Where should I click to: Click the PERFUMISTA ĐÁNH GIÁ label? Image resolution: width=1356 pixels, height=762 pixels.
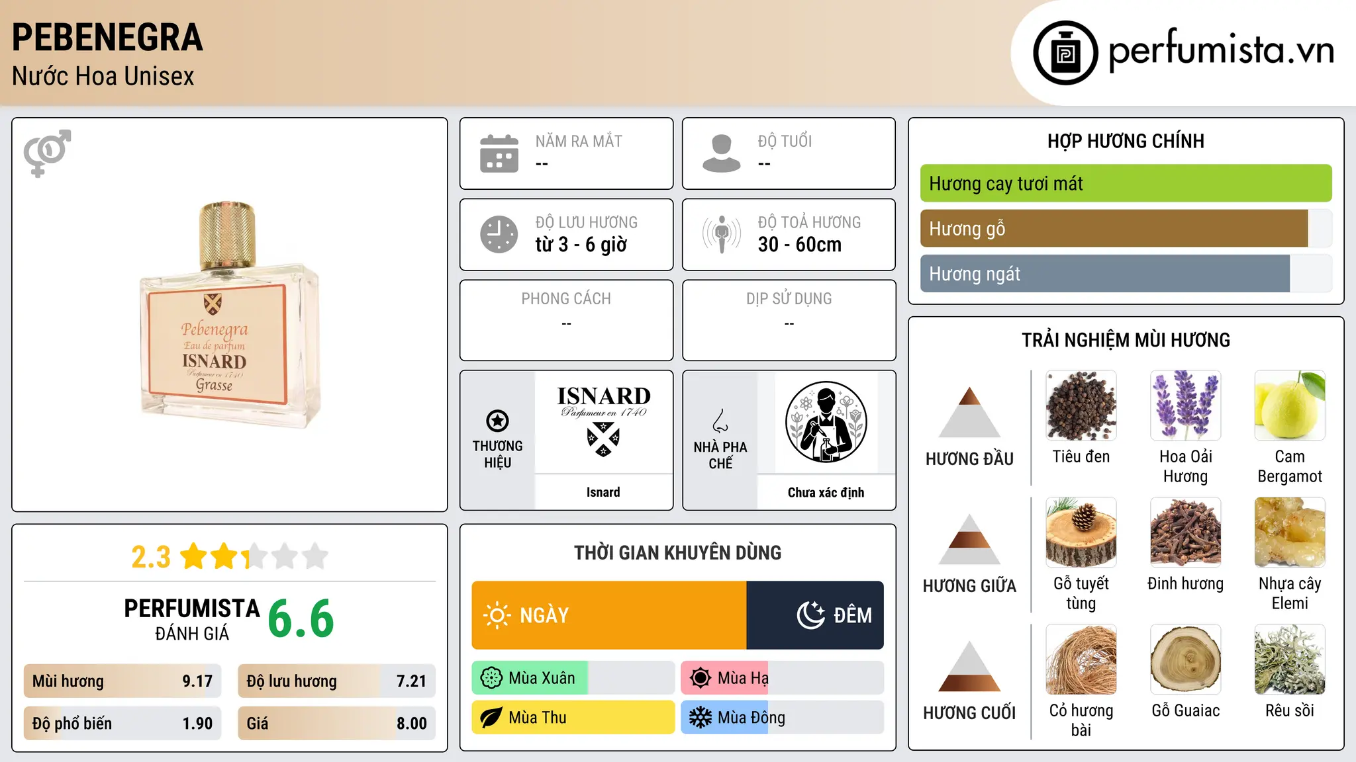click(192, 619)
